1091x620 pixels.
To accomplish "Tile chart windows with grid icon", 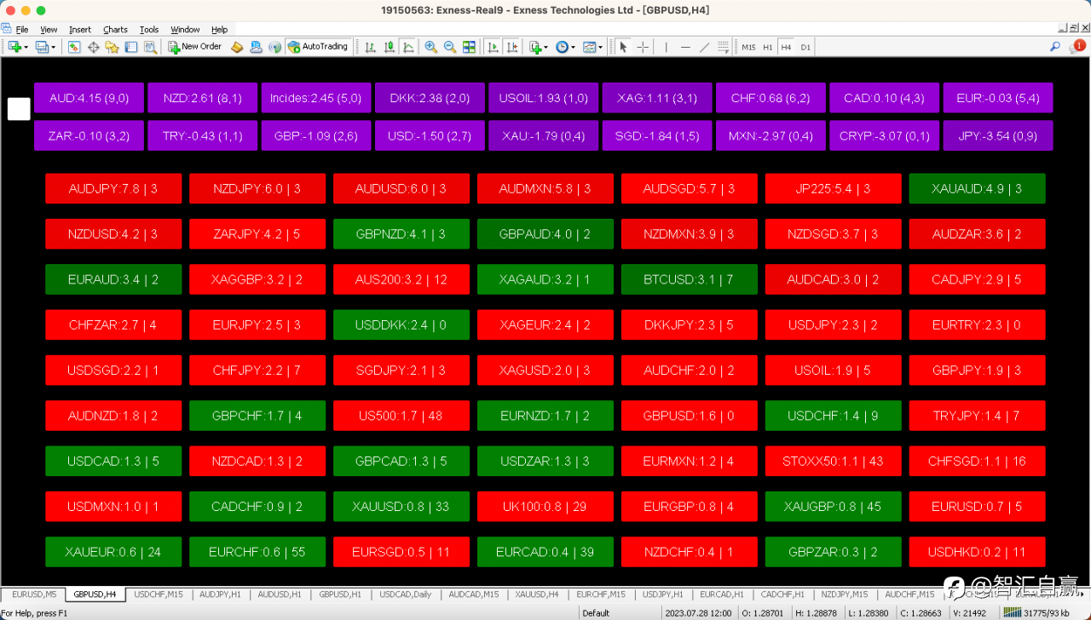I will [469, 47].
